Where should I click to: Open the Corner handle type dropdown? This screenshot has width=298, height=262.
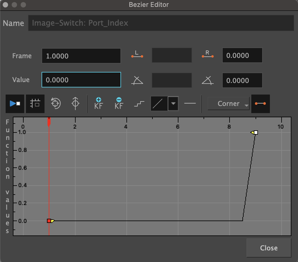(229, 104)
